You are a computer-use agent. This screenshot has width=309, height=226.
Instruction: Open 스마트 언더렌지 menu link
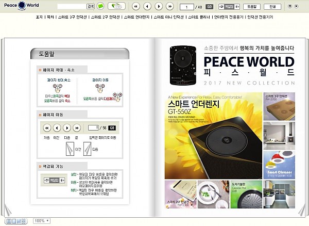point(136,17)
